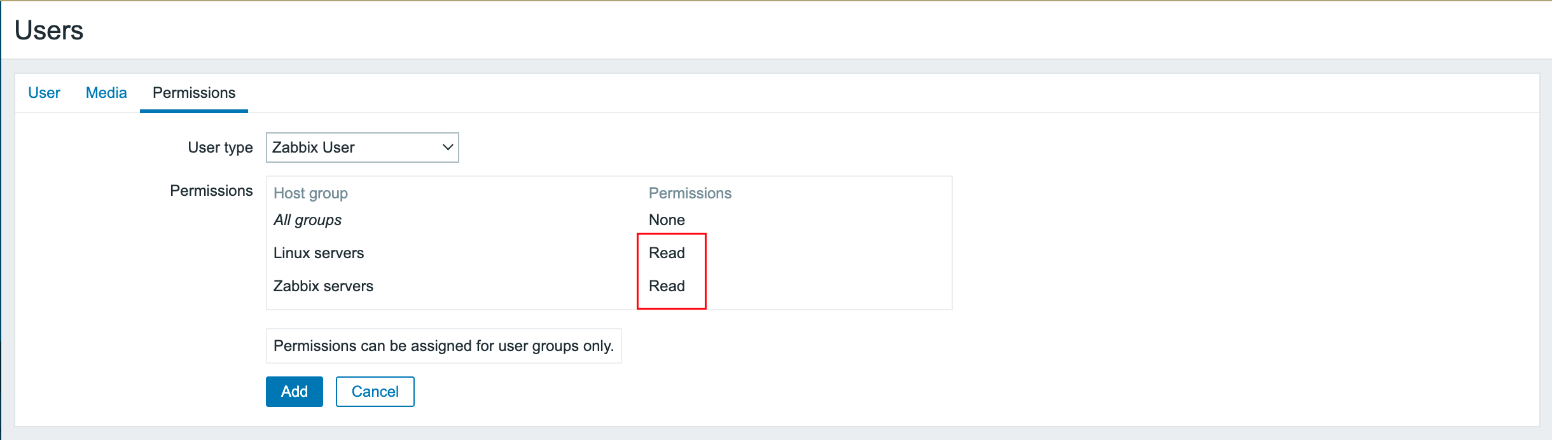The image size is (1552, 440).
Task: Click the Users page heading
Action: (x=49, y=31)
